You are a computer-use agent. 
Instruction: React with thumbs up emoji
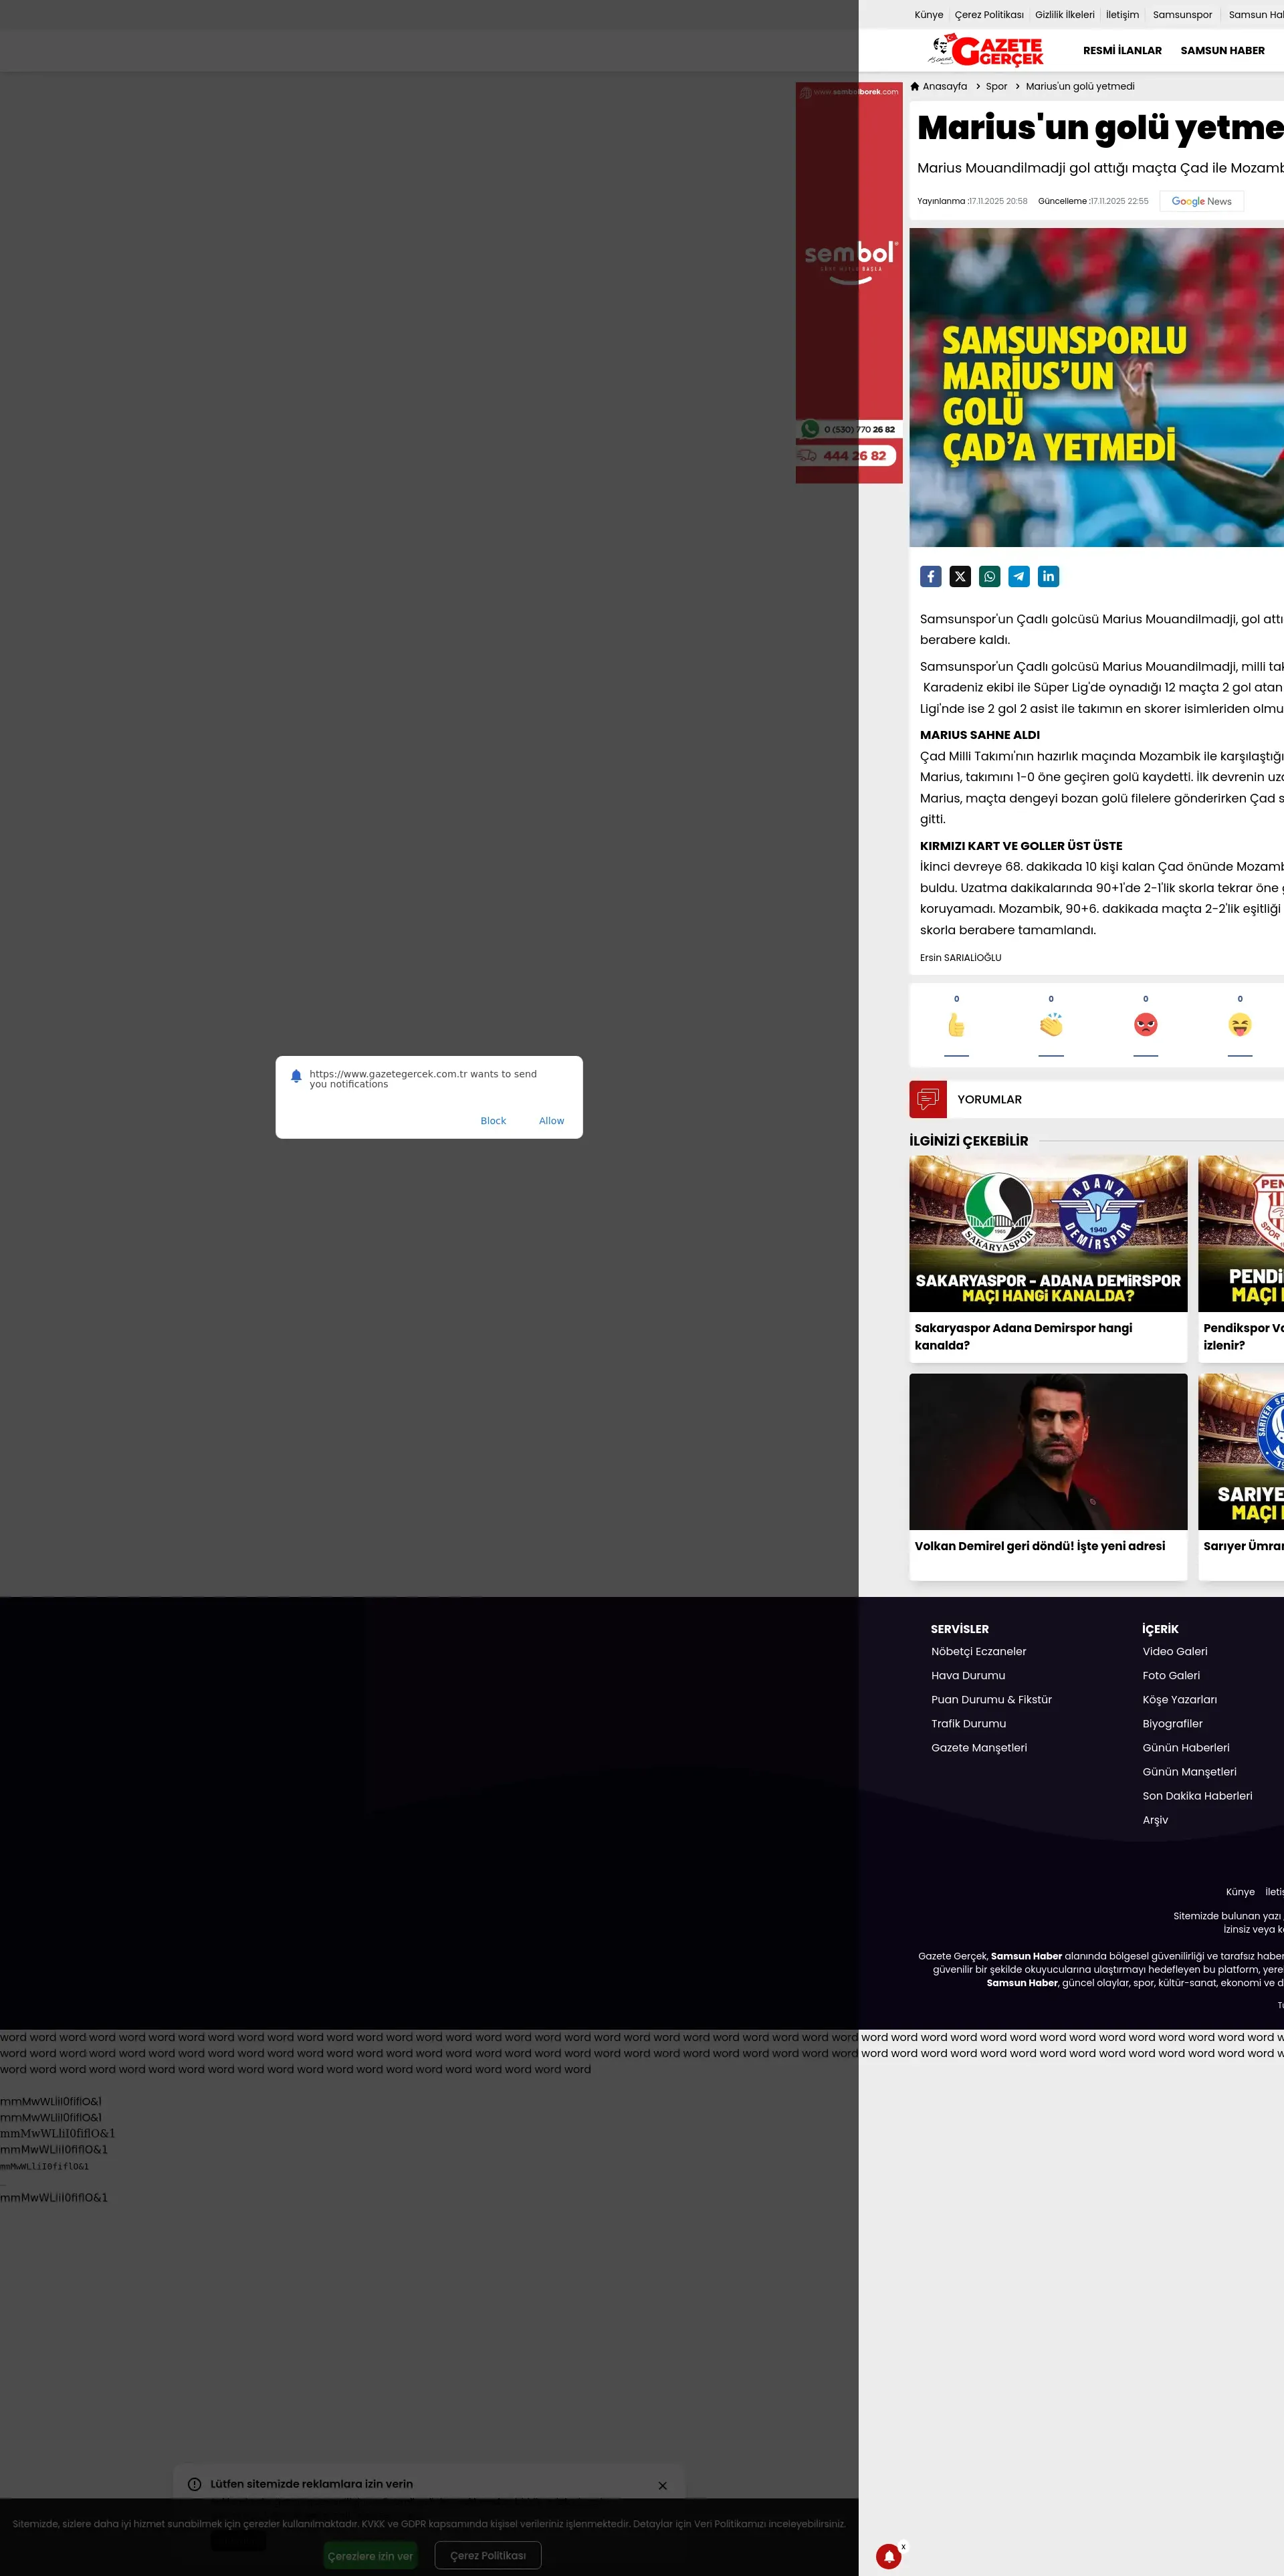pos(956,1025)
